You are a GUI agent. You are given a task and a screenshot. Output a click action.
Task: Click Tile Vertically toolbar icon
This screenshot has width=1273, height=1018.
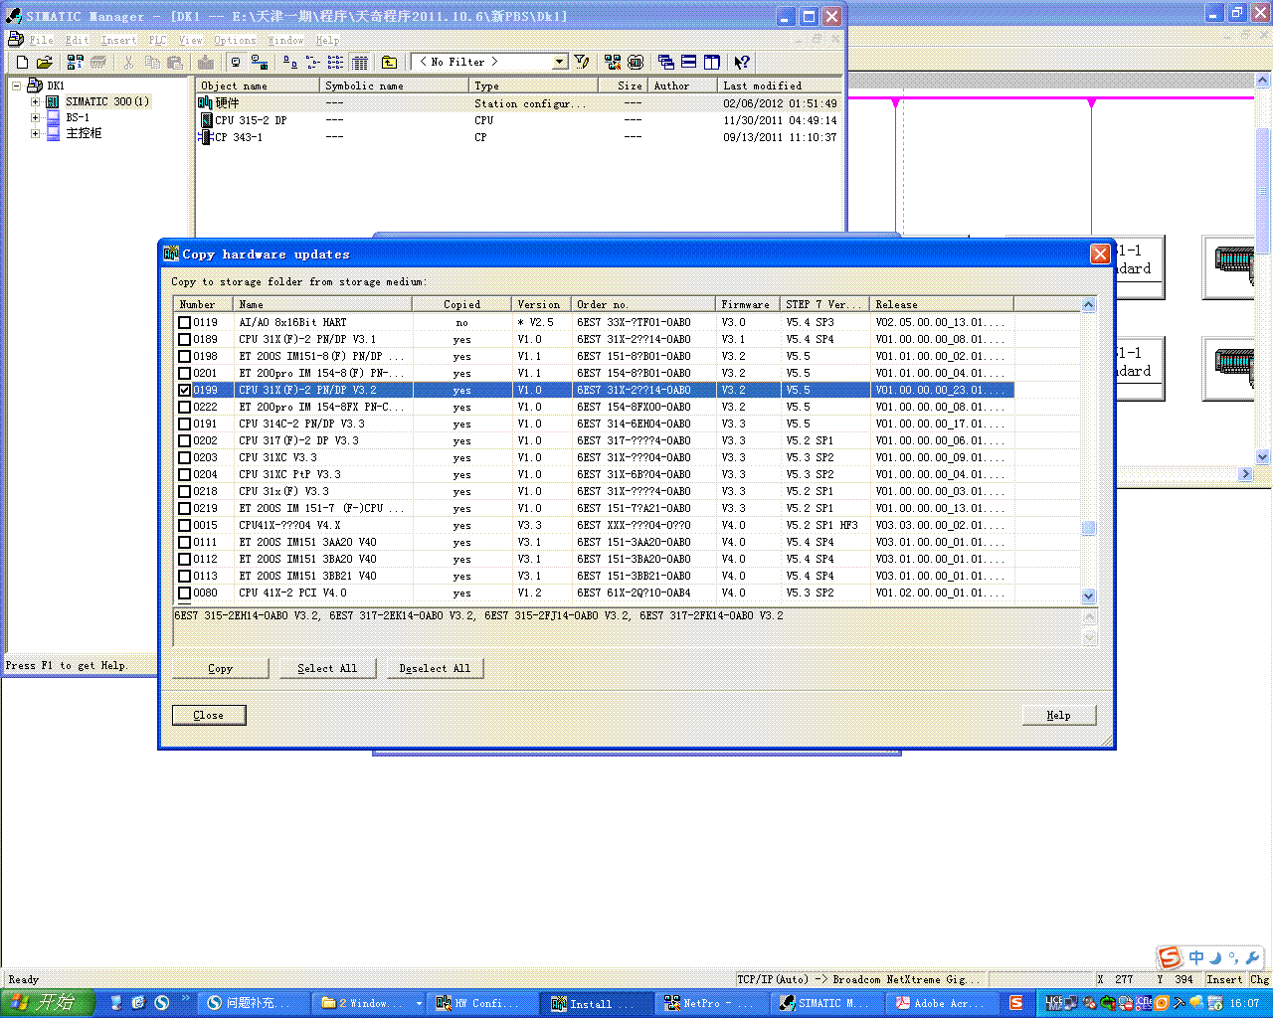[712, 62]
